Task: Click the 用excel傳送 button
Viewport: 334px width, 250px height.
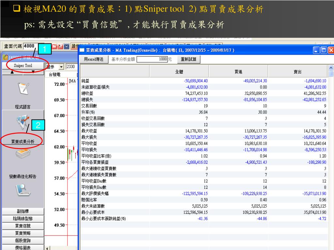Action: point(94,59)
